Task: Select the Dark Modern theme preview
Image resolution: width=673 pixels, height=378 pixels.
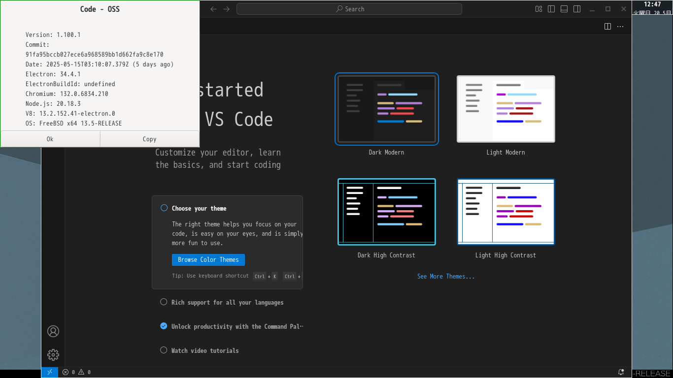Action: pos(387,109)
